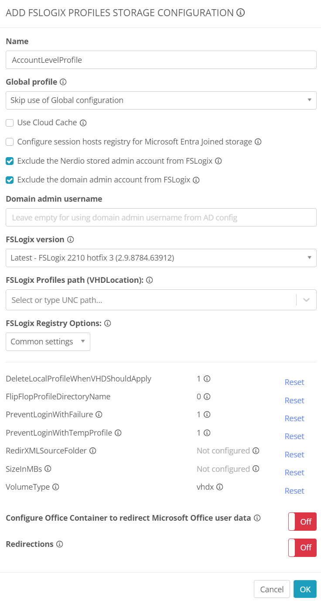
Task: Click the Domain admin username field
Action: tap(161, 217)
